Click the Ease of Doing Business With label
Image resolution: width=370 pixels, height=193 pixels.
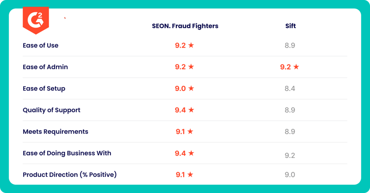pos(67,153)
